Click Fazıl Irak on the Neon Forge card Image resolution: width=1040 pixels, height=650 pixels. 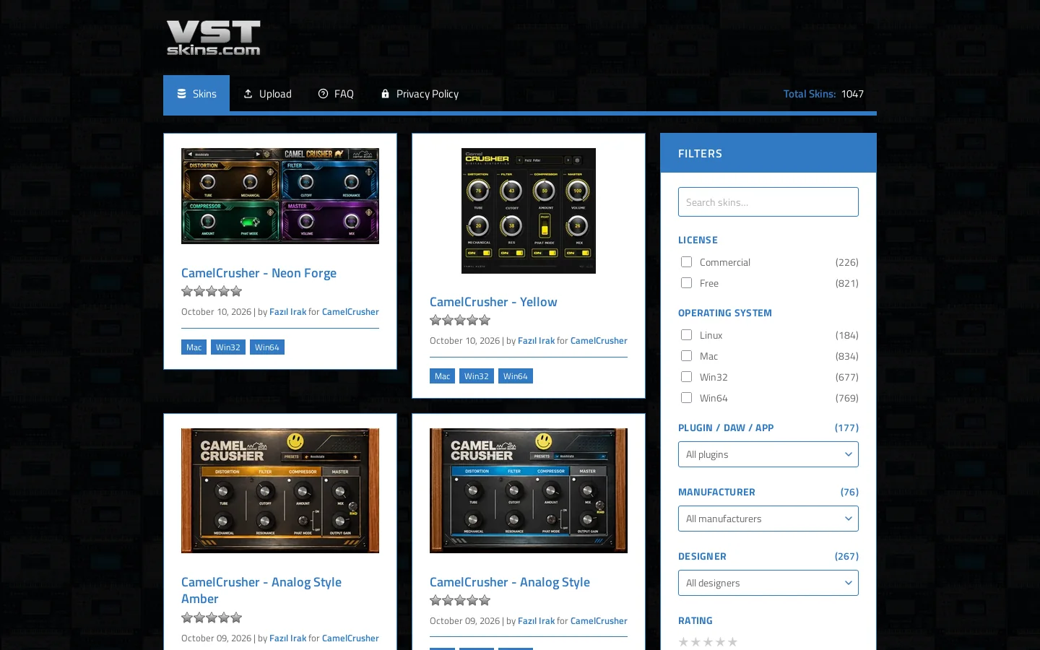pyautogui.click(x=287, y=312)
